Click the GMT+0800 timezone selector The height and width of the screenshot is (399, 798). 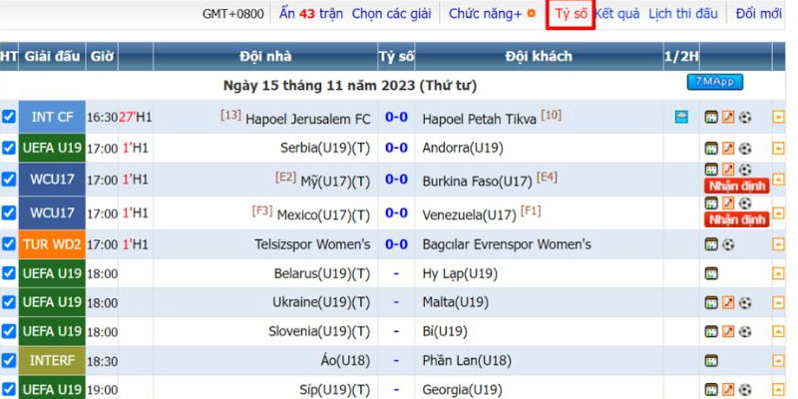(x=233, y=14)
